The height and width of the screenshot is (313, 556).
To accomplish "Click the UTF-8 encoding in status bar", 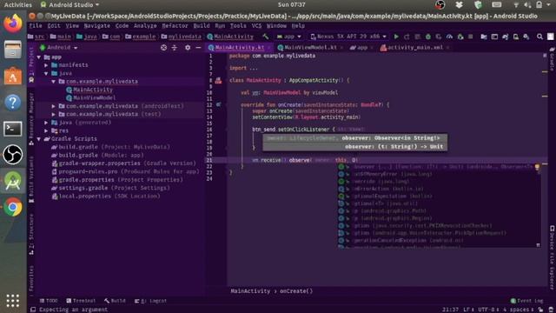I will point(488,310).
